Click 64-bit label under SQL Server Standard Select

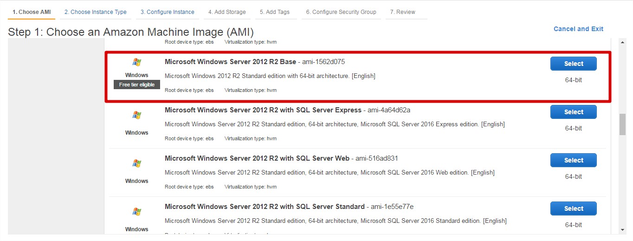574,225
